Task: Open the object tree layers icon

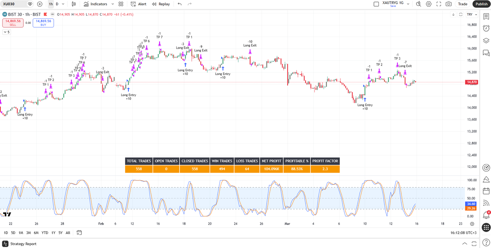Action: pos(486,40)
